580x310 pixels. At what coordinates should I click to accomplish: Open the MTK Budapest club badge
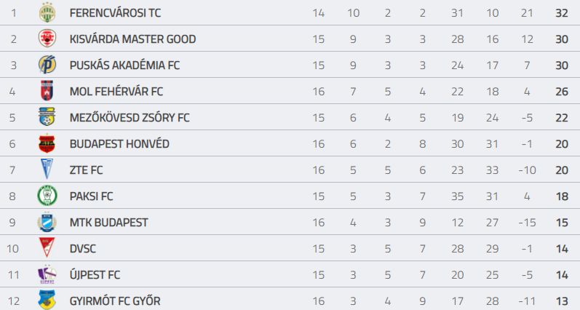(x=47, y=222)
